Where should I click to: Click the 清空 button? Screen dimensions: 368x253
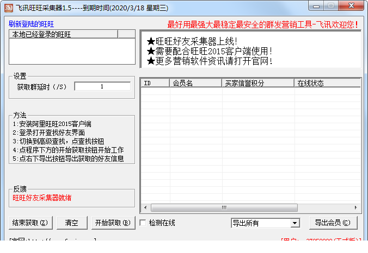coord(72,223)
